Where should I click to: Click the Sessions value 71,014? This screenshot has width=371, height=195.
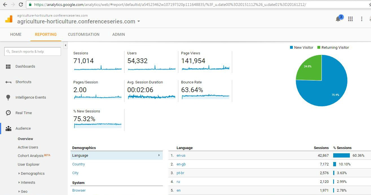(x=84, y=61)
